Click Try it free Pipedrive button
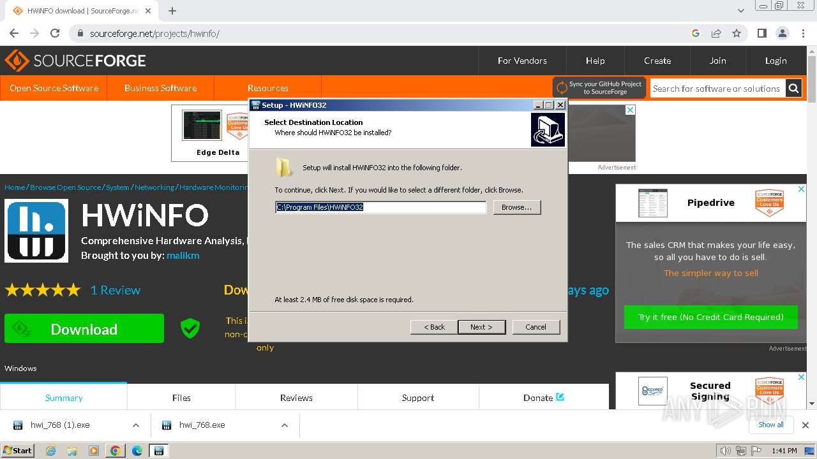This screenshot has width=817, height=459. (711, 317)
